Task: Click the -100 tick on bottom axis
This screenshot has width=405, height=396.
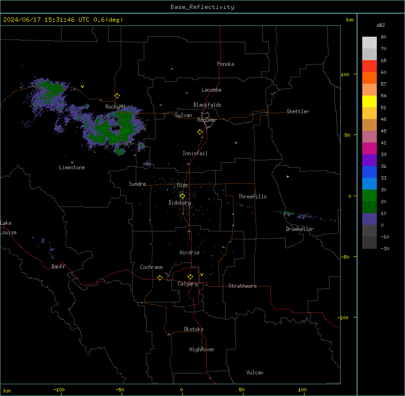Action: (x=59, y=389)
